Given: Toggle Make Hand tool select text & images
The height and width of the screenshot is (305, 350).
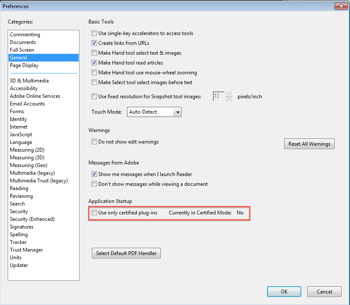Looking at the screenshot, I should click(x=94, y=53).
